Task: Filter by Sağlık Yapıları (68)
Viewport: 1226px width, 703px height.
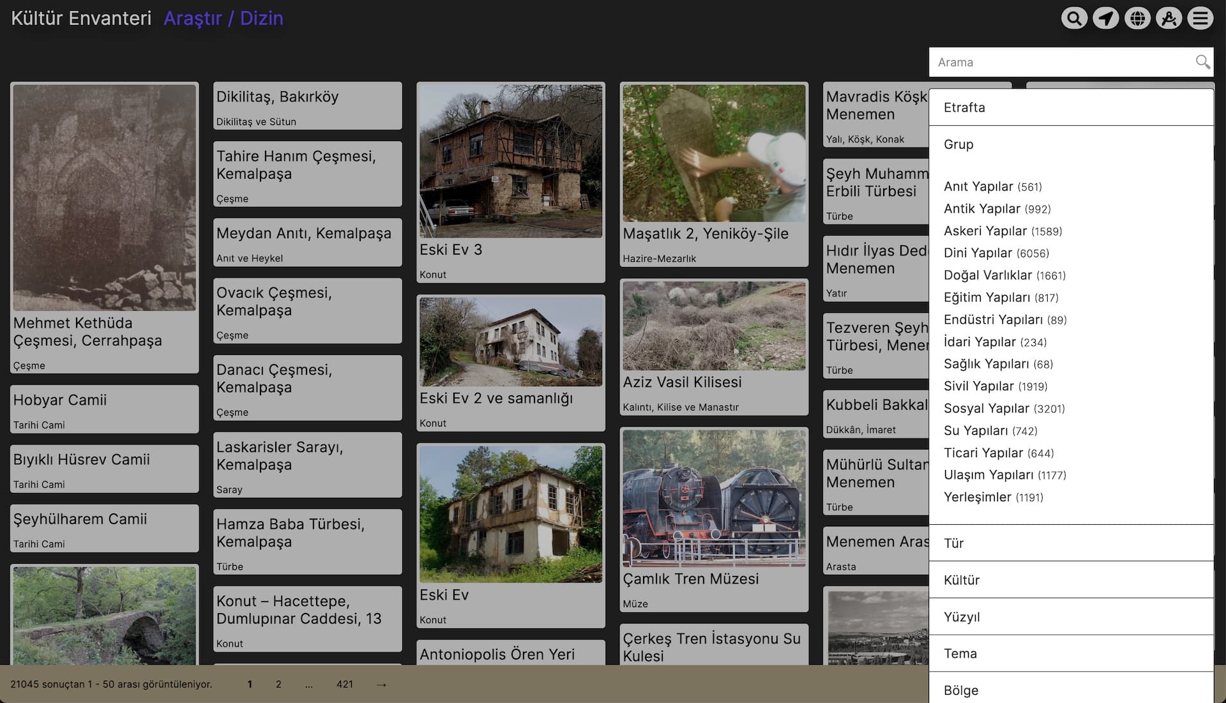Action: [999, 364]
